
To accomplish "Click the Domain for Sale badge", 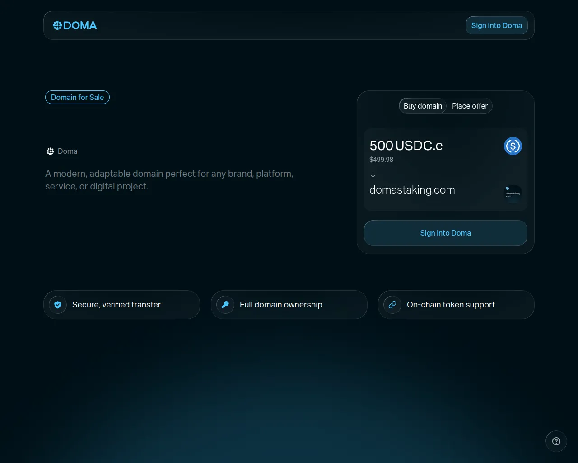I will [x=77, y=97].
